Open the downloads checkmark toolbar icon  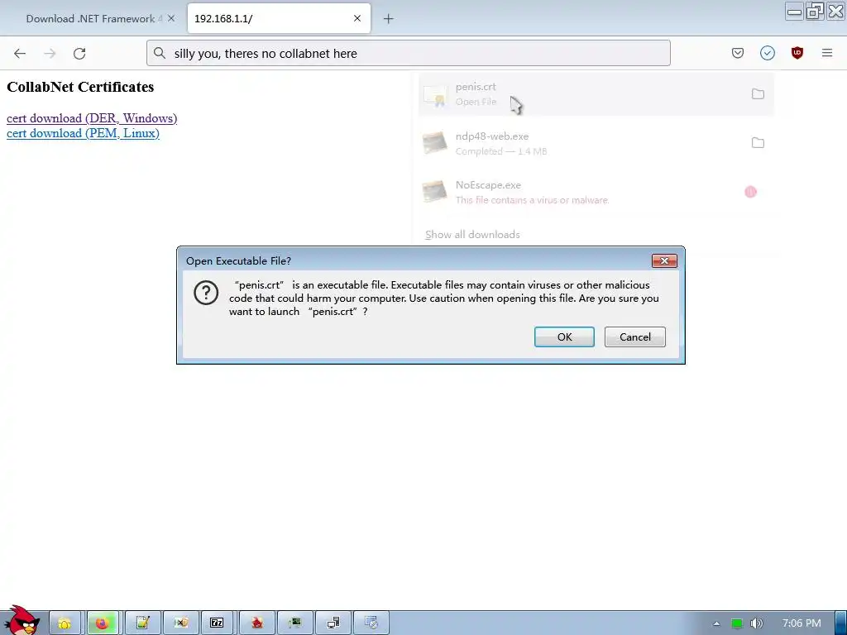pyautogui.click(x=767, y=53)
